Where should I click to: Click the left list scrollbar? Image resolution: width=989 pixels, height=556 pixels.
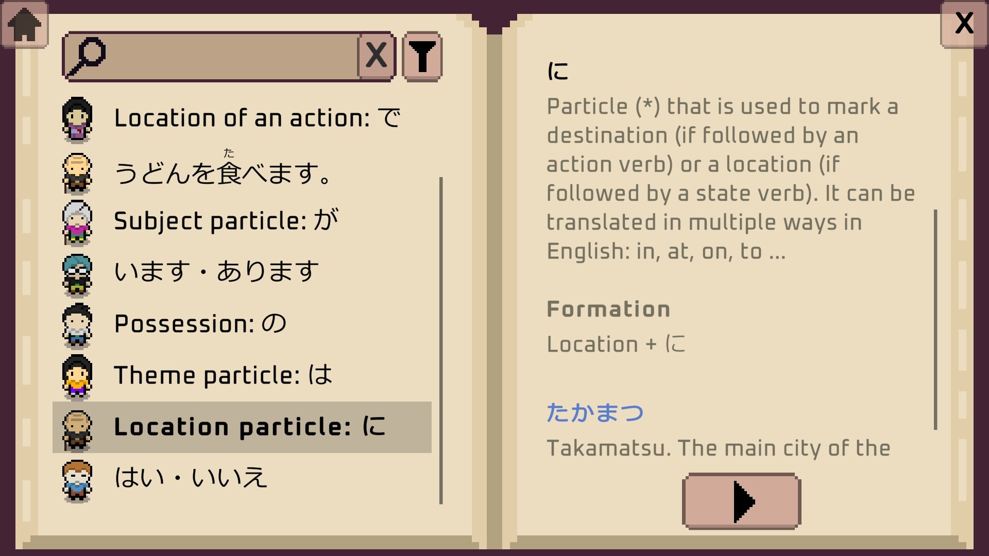coord(441,340)
